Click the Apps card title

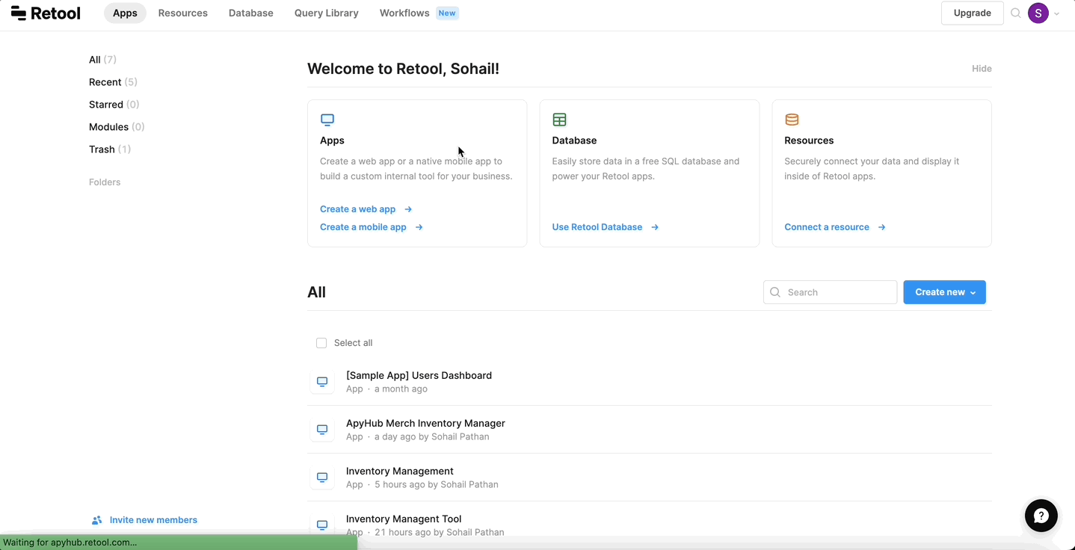coord(332,140)
